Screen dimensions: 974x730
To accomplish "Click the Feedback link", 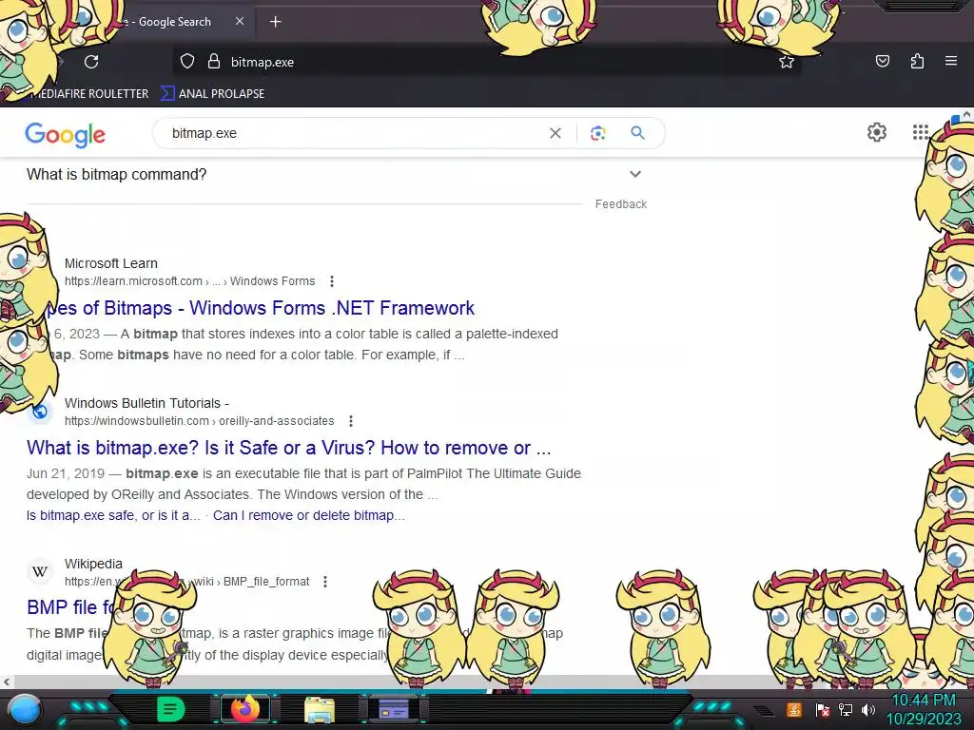I will tap(620, 204).
